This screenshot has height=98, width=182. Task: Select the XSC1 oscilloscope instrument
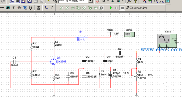click(167, 41)
